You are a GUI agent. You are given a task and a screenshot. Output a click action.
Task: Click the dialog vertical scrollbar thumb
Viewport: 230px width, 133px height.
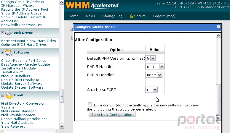(x=218, y=100)
